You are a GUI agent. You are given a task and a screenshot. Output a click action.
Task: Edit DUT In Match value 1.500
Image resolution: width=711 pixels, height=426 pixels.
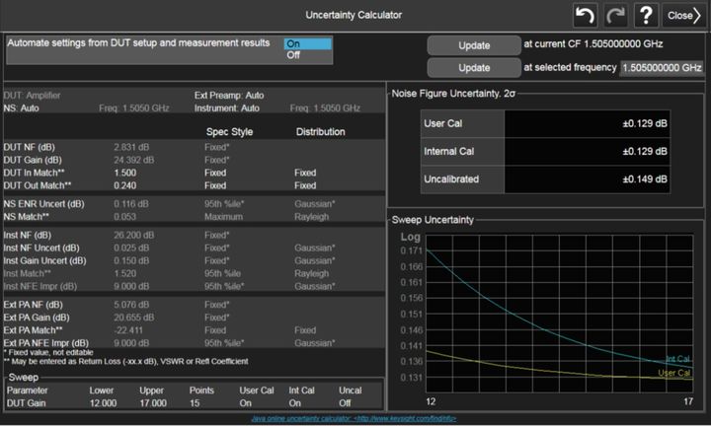(128, 172)
